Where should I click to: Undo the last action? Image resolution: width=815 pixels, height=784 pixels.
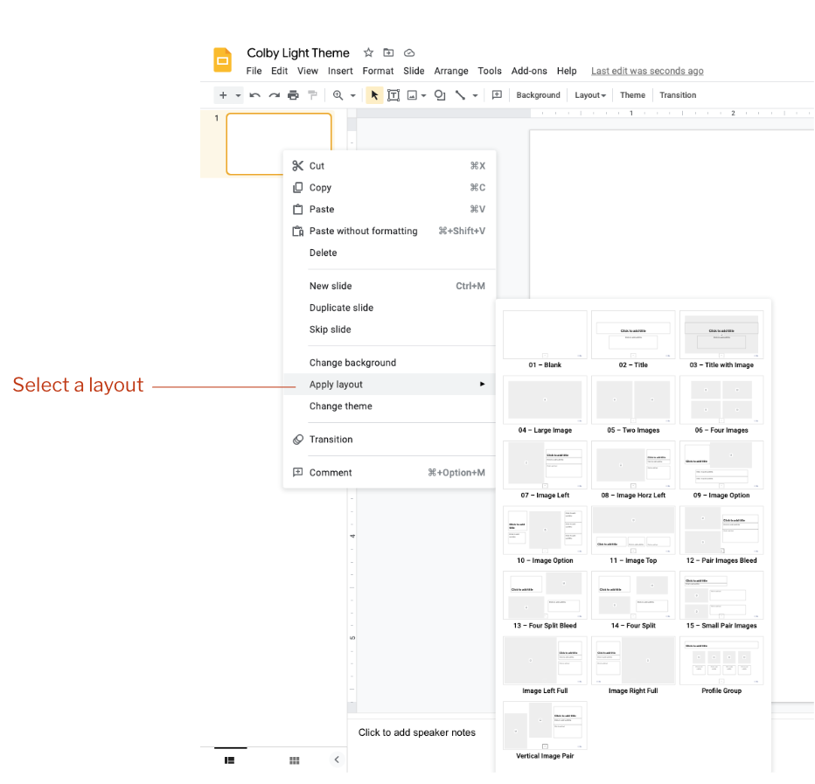254,95
